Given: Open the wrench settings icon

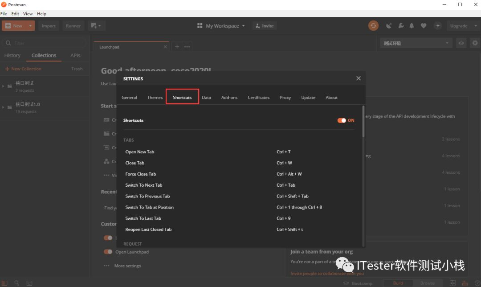Looking at the screenshot, I should 401,26.
